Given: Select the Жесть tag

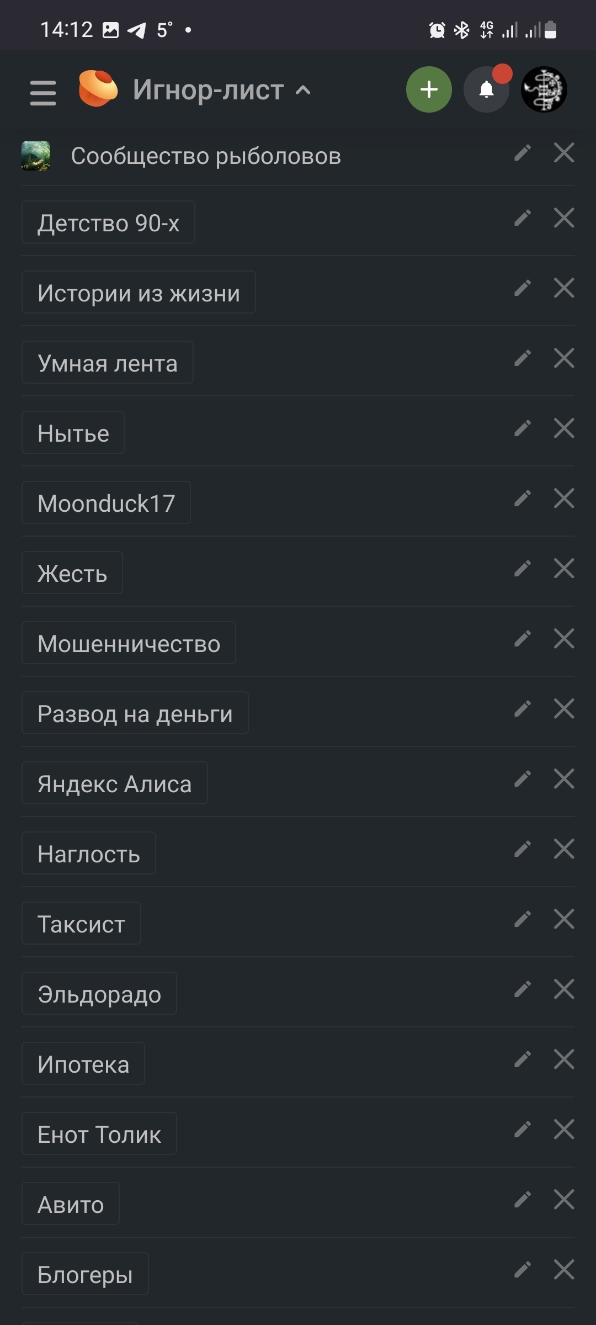Looking at the screenshot, I should coord(72,573).
